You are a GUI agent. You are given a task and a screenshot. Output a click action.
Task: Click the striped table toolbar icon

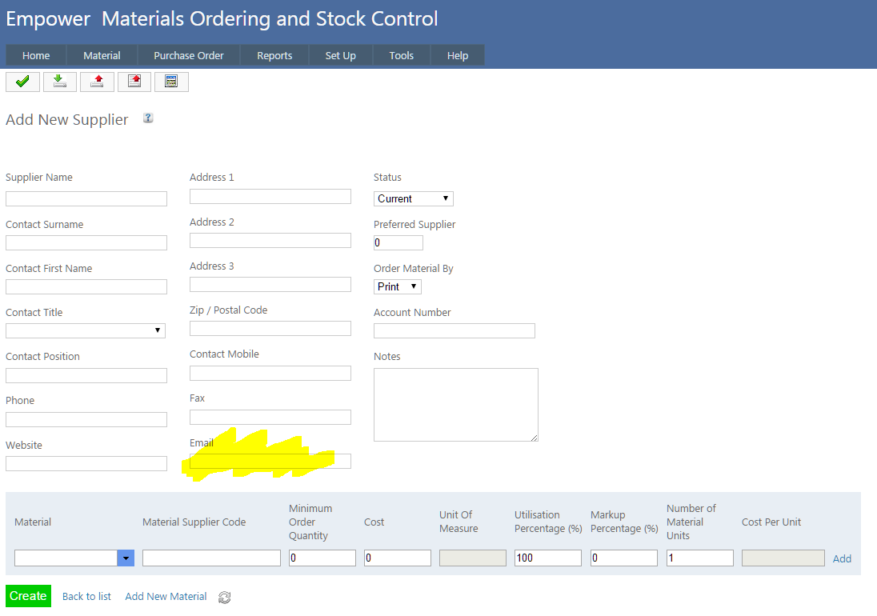coord(171,82)
